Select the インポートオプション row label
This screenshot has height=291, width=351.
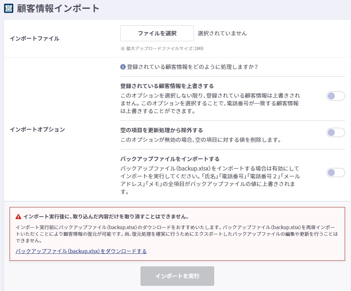pos(37,129)
